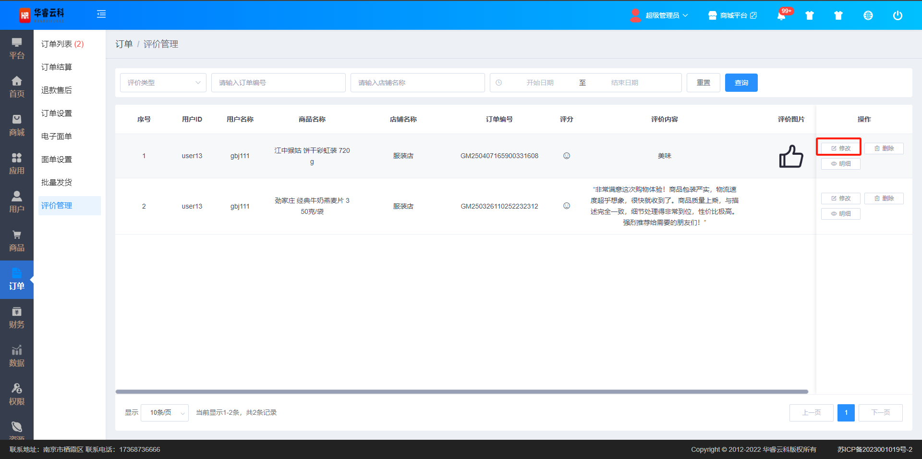922x459 pixels.
Task: Delete the first review with 删除
Action: [884, 149]
